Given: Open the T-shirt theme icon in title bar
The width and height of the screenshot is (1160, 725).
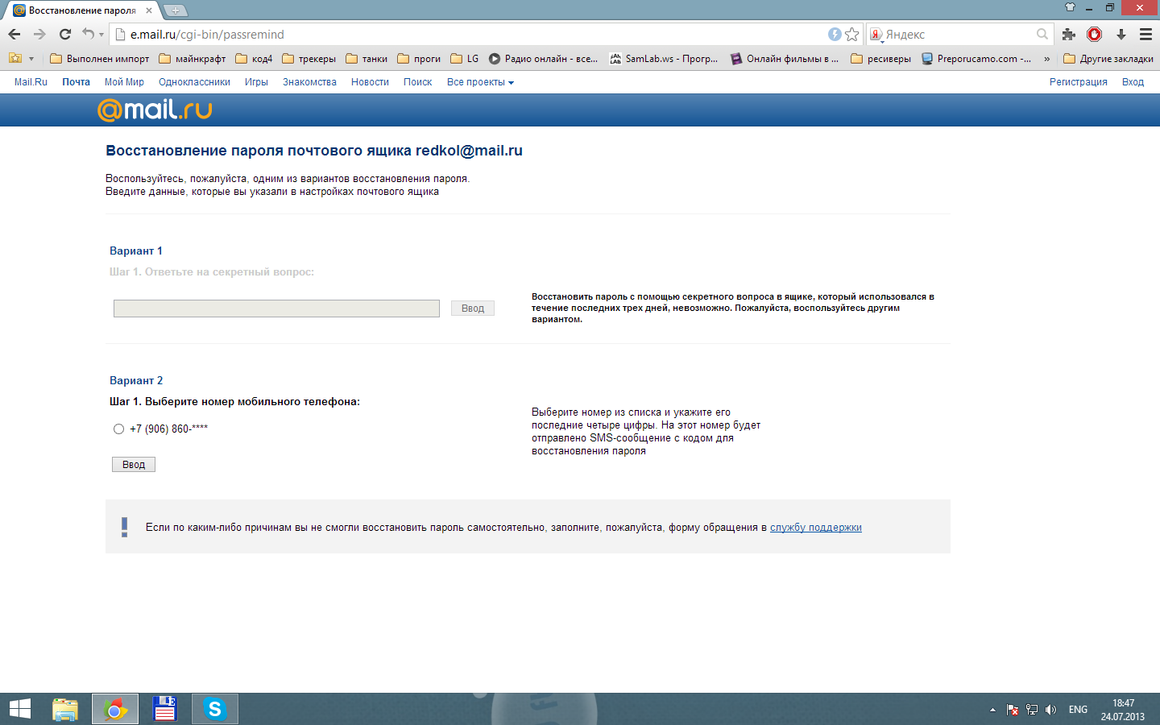Looking at the screenshot, I should (x=1070, y=7).
